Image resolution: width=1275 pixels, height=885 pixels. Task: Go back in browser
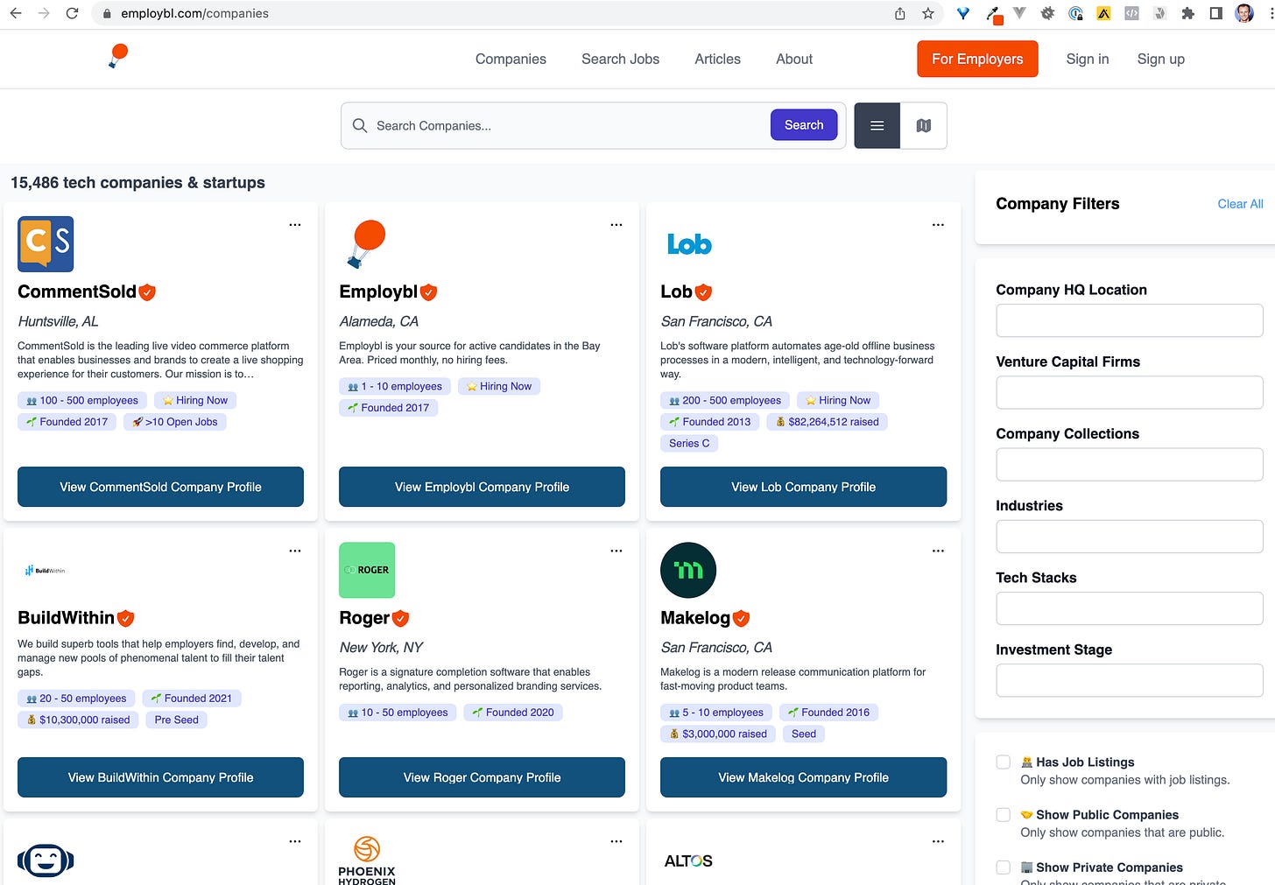[x=16, y=13]
